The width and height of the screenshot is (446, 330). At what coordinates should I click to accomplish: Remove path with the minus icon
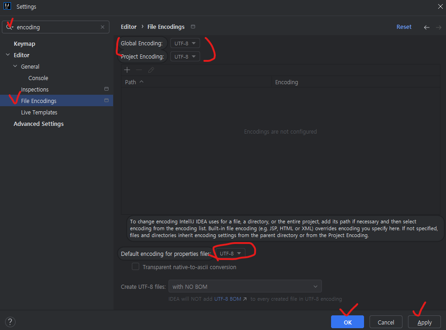(x=139, y=70)
